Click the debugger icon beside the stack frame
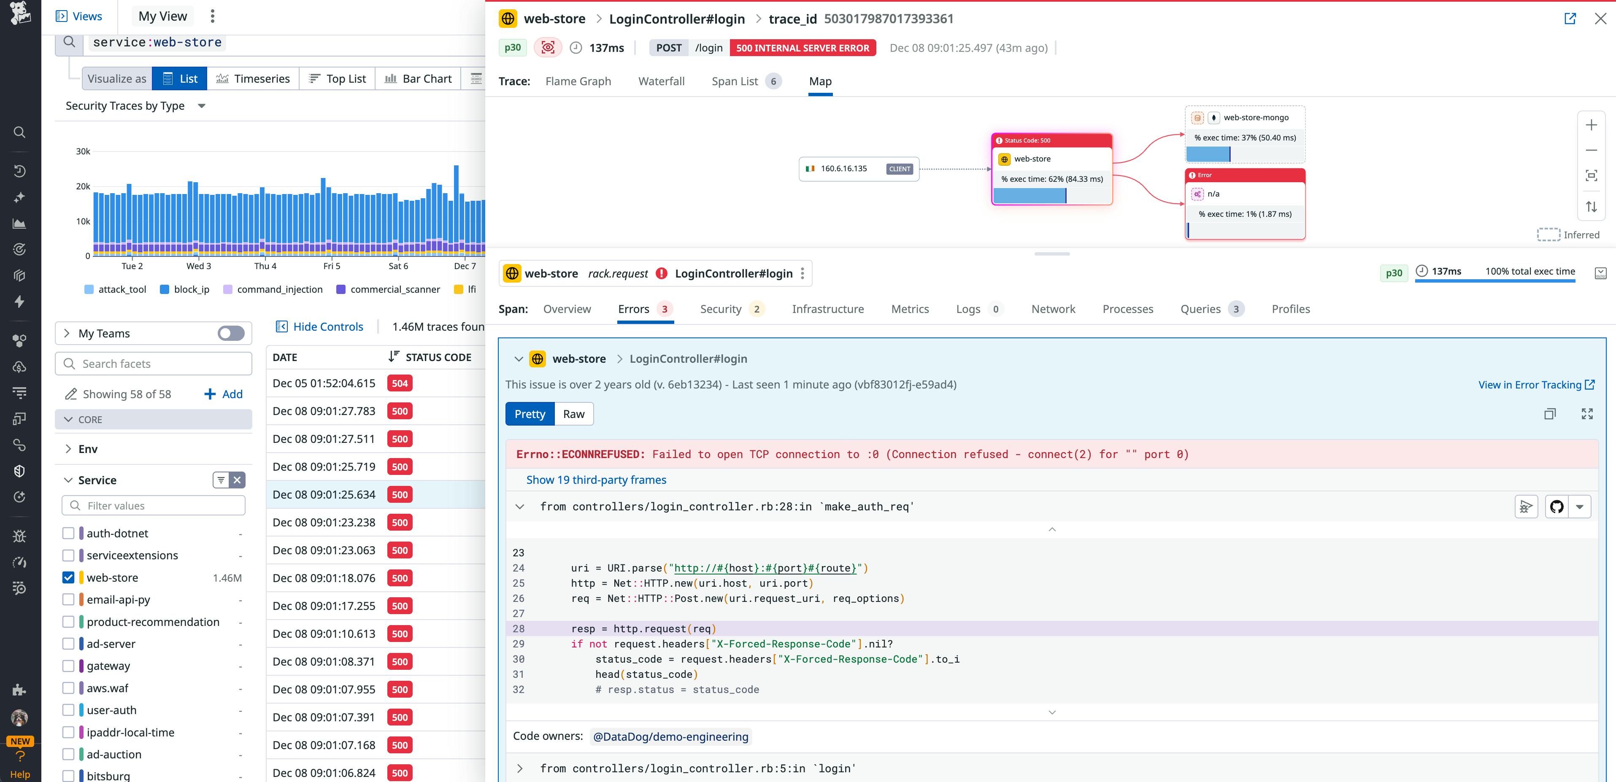 (x=1526, y=506)
